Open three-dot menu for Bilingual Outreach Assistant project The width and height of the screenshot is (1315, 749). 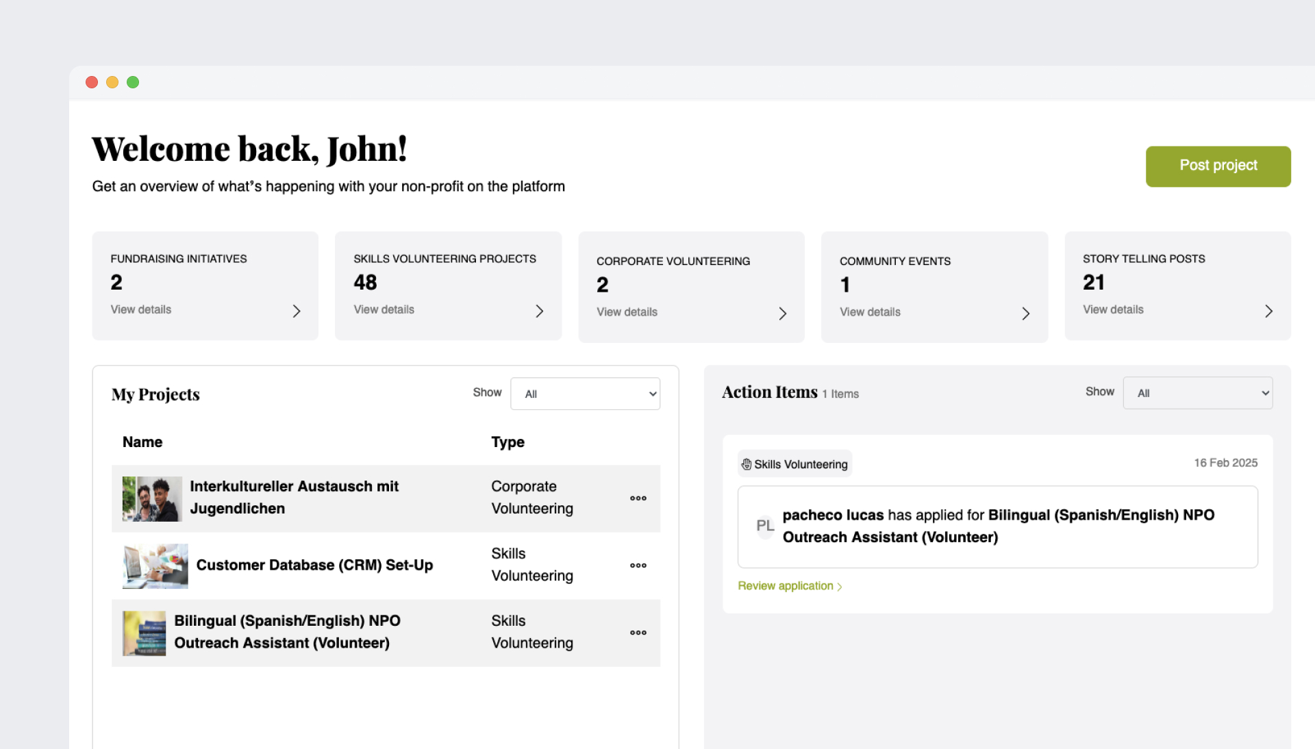pos(638,633)
